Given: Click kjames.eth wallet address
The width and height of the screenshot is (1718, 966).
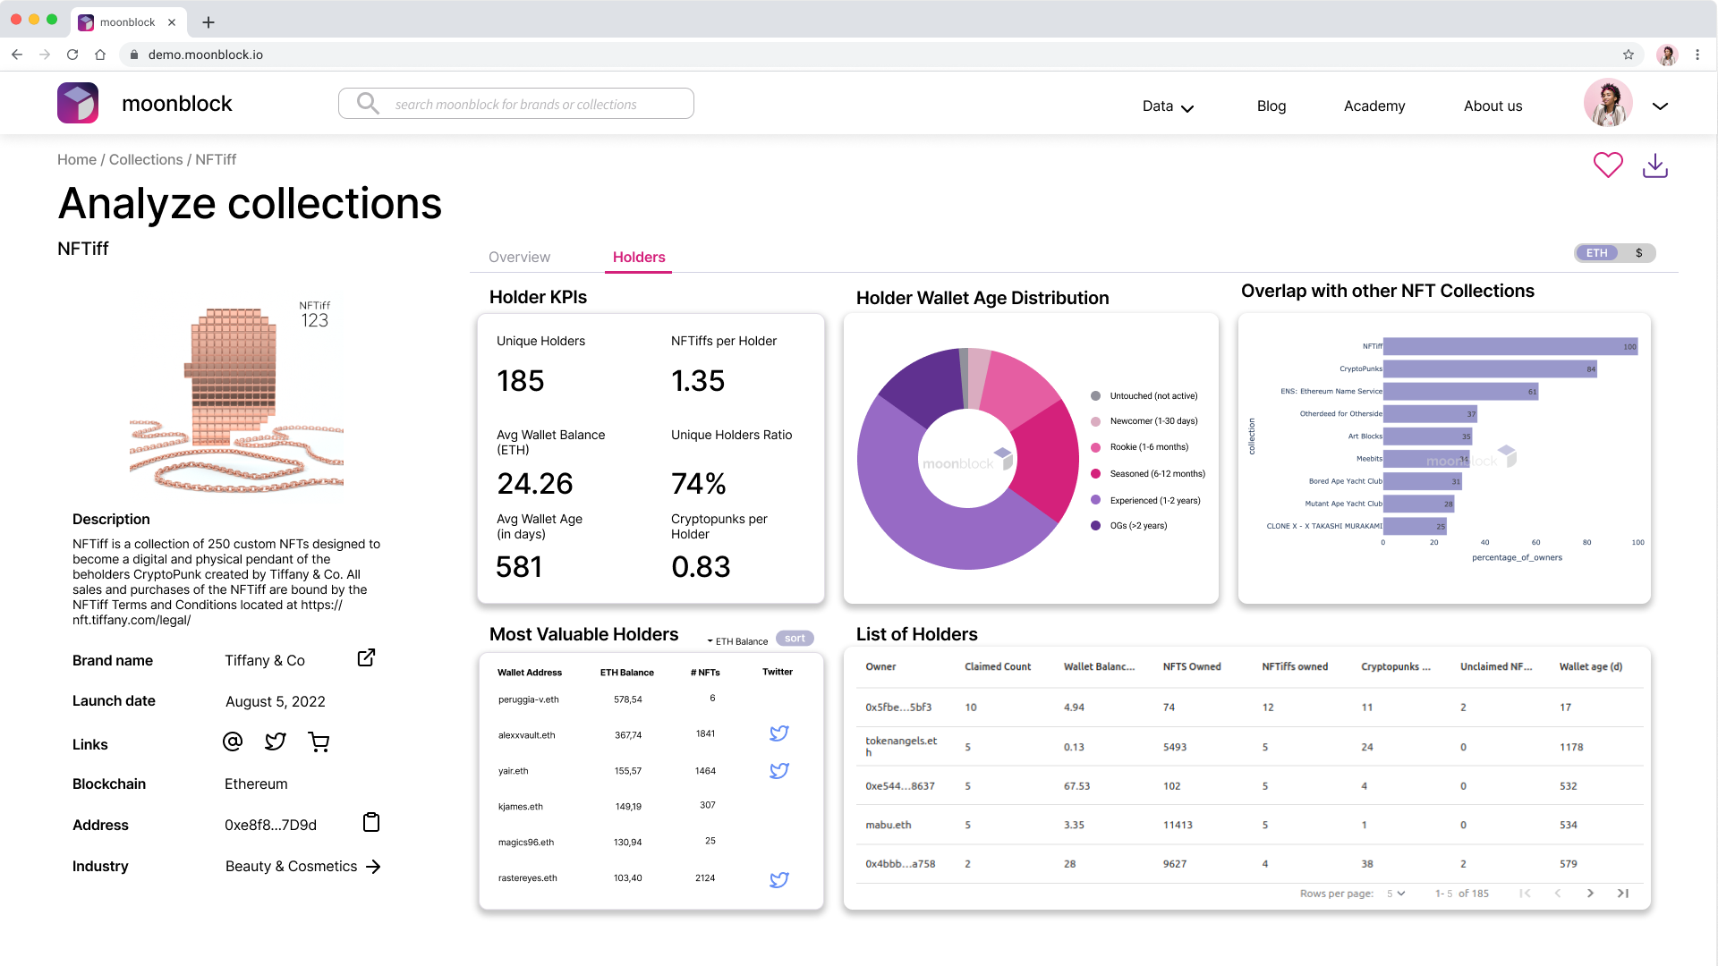Looking at the screenshot, I should [x=520, y=807].
